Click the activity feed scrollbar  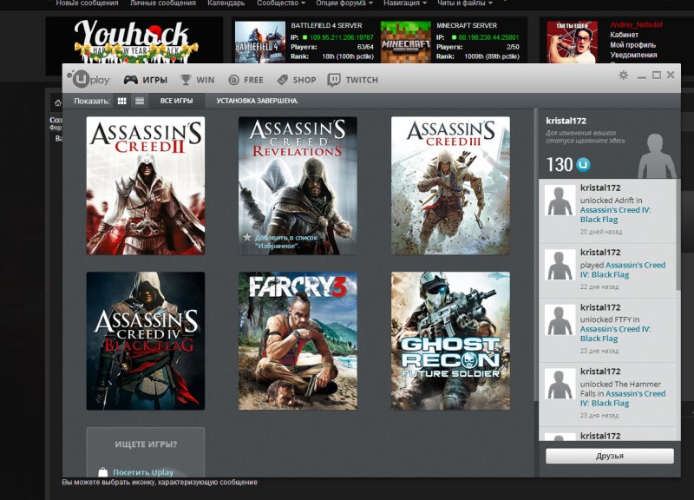pyautogui.click(x=678, y=234)
